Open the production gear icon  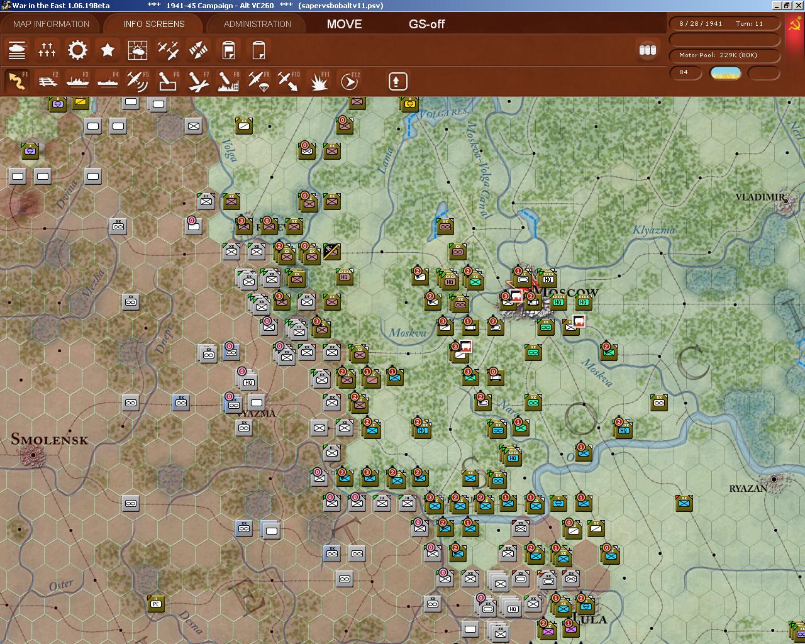77,50
